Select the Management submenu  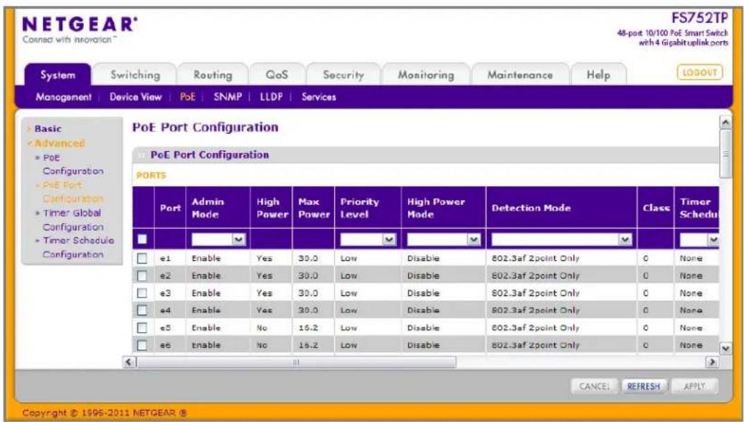click(64, 97)
